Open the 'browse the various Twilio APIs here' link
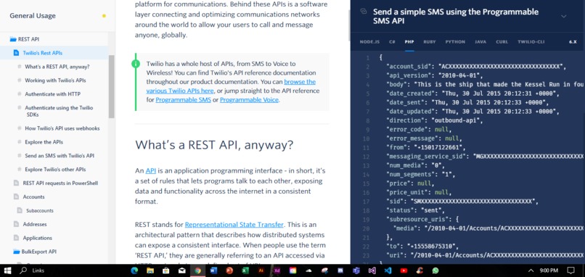 click(231, 86)
